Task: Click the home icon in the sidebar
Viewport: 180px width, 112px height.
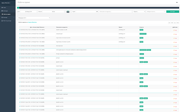Action: click(x=2, y=8)
